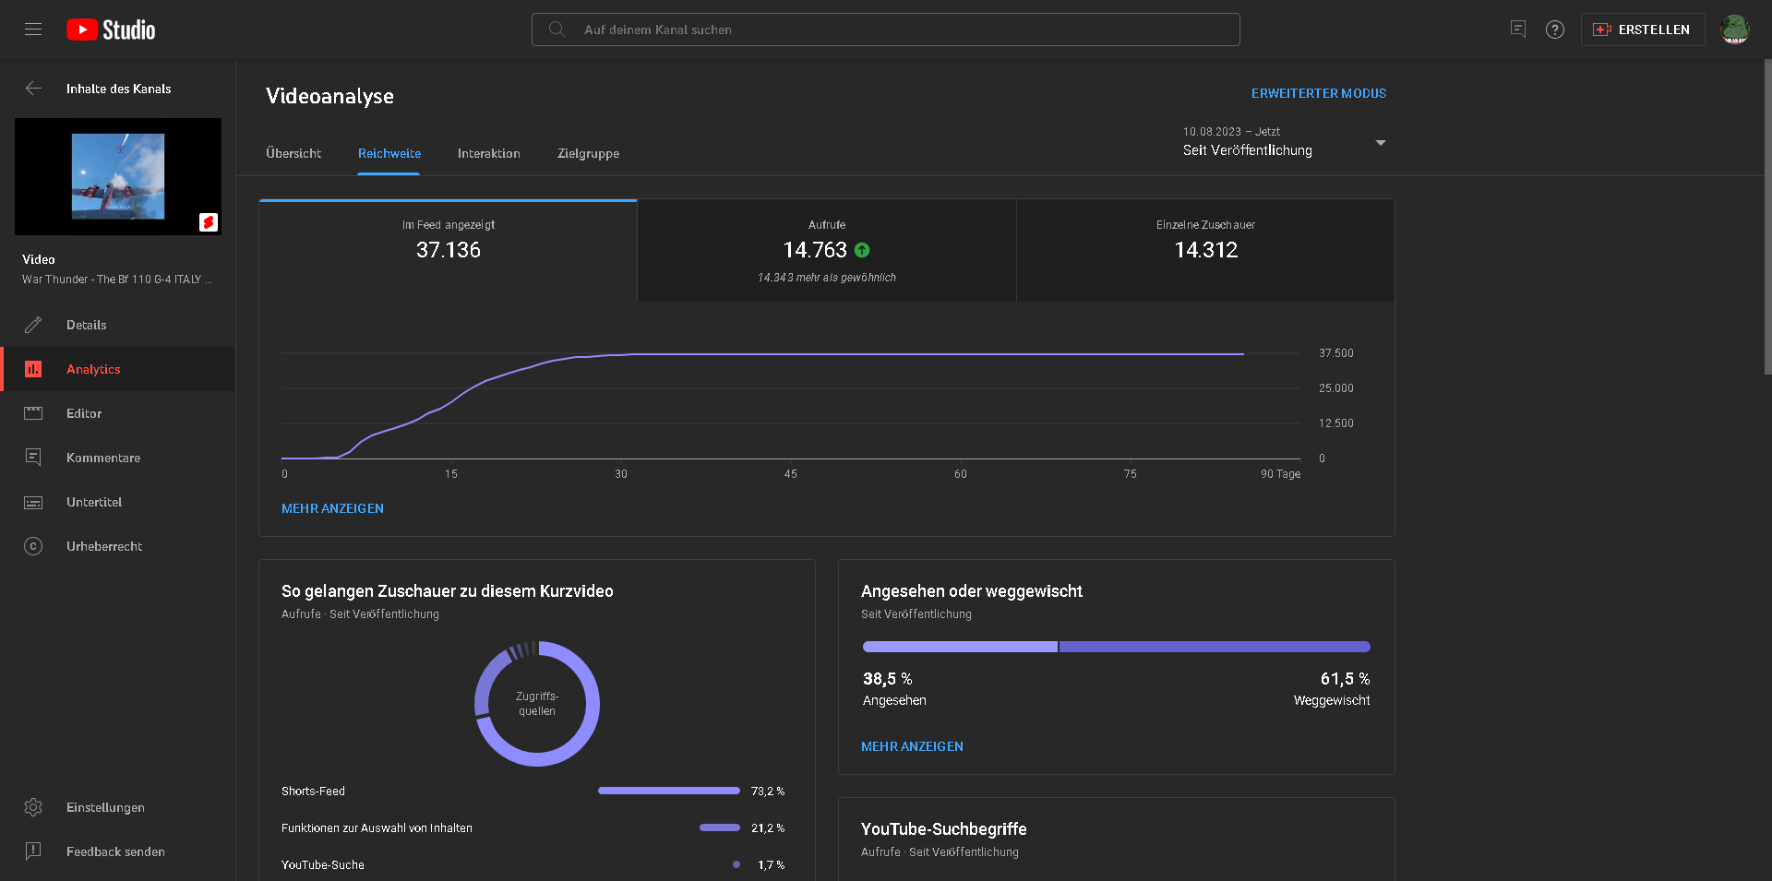Select the Aufrufe metric card
Image resolution: width=1772 pixels, height=881 pixels.
(x=826, y=251)
